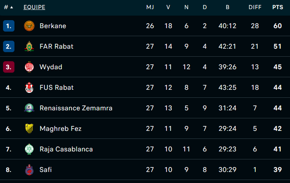Sort standings by EQUIPE column header
The height and width of the screenshot is (183, 290).
click(34, 7)
